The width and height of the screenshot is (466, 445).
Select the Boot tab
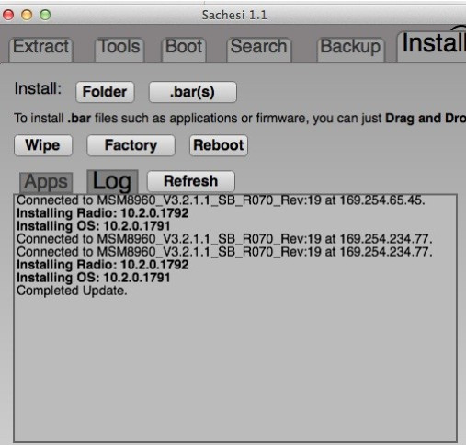coord(184,49)
